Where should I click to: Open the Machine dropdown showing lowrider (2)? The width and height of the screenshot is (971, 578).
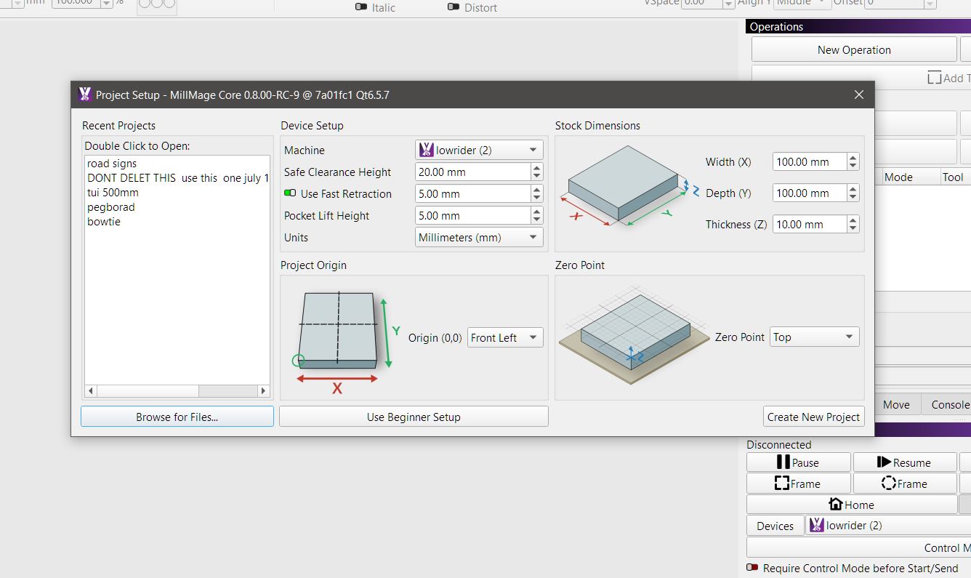479,150
